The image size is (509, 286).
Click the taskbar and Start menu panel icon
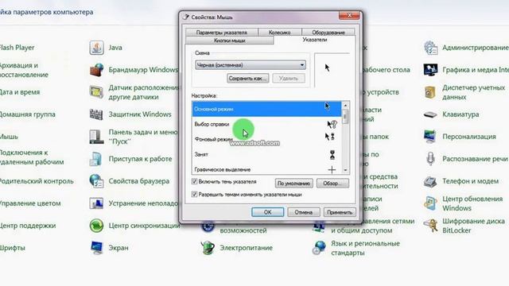pyautogui.click(x=96, y=137)
